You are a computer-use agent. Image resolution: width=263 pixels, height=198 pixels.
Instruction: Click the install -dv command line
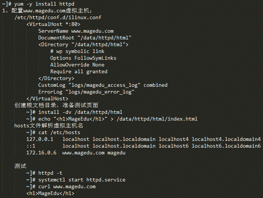coord(74,112)
